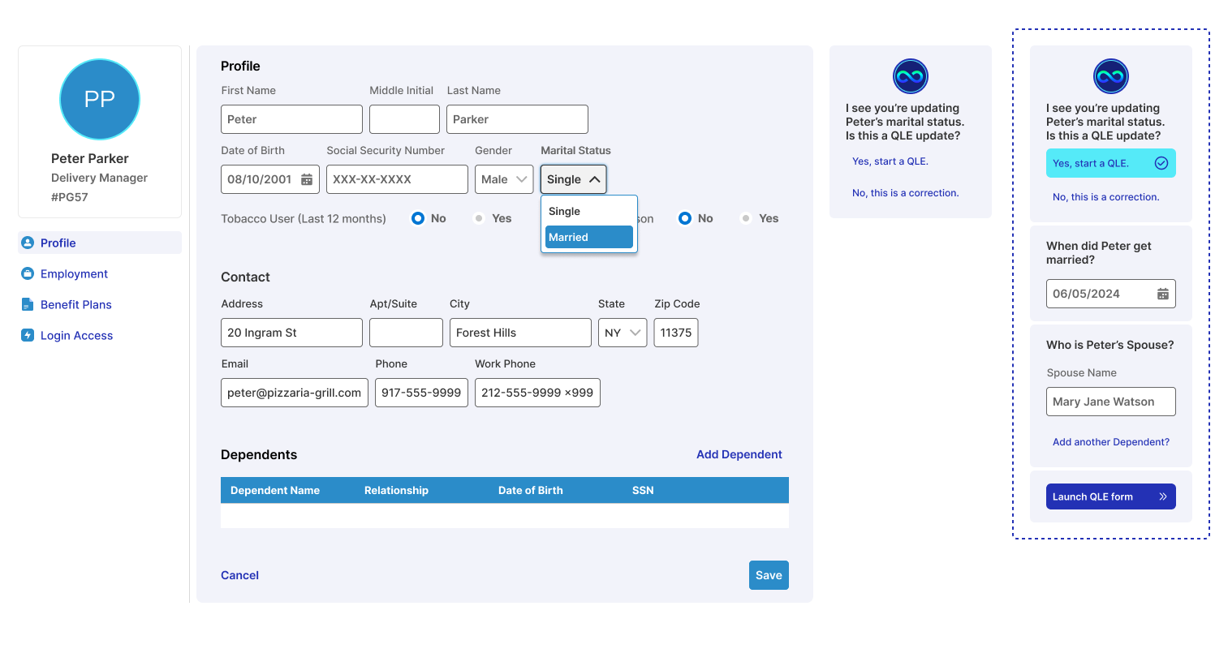Open the State dropdown showing NY
The height and width of the screenshot is (649, 1228).
click(x=623, y=333)
